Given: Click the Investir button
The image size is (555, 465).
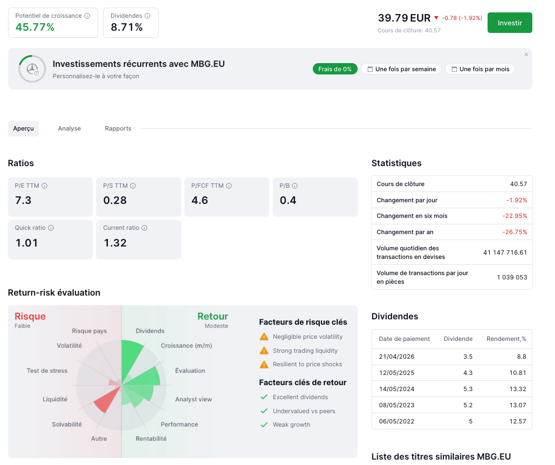Looking at the screenshot, I should click(510, 23).
